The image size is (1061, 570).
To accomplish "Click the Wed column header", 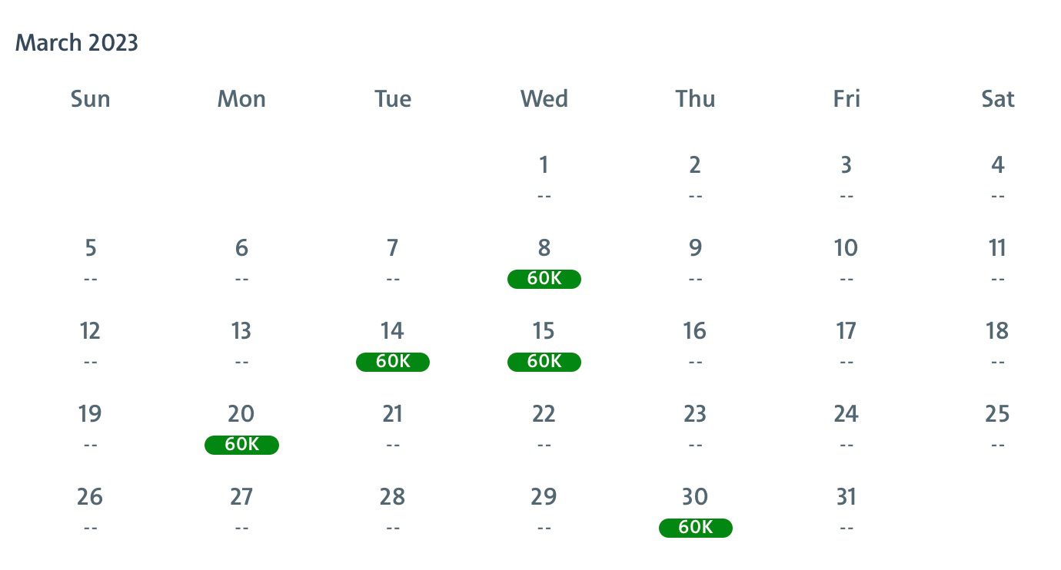I will coord(544,98).
